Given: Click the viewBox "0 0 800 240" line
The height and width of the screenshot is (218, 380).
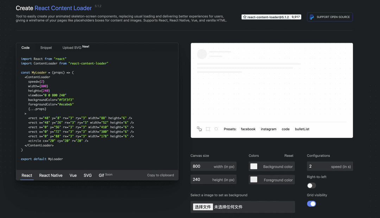Looking at the screenshot, I should click(47, 95).
